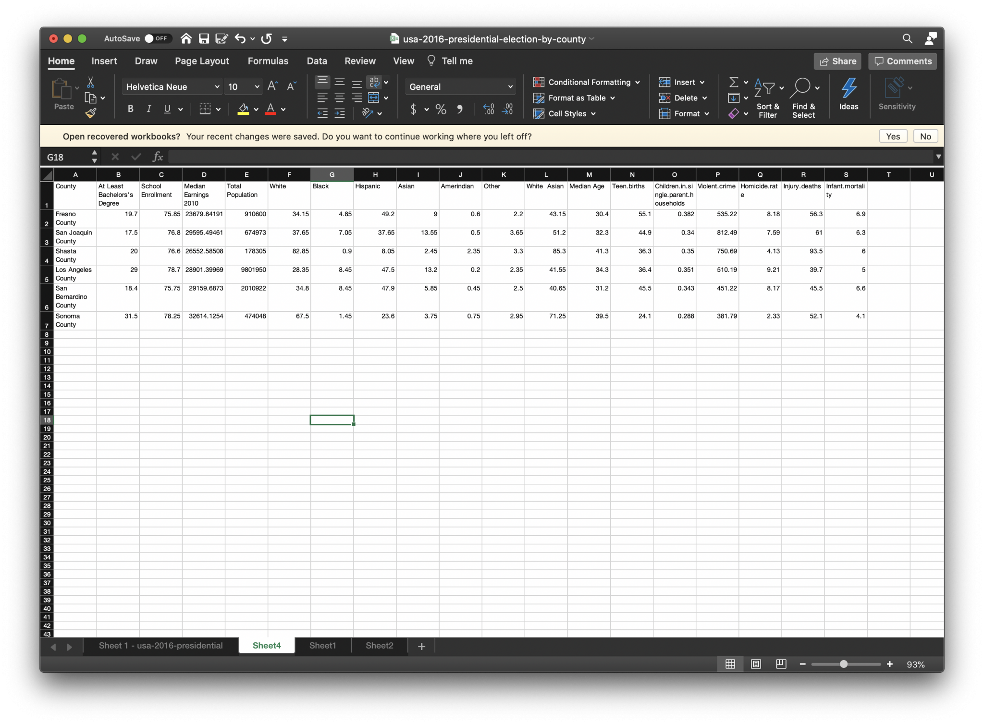This screenshot has width=984, height=725.
Task: Open the General number format dropdown
Action: (x=510, y=87)
